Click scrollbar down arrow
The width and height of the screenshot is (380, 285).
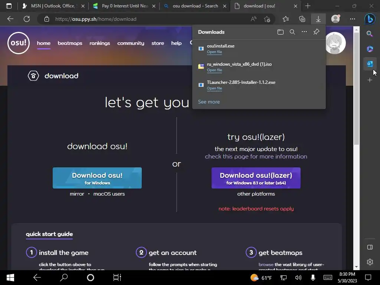coord(356,267)
